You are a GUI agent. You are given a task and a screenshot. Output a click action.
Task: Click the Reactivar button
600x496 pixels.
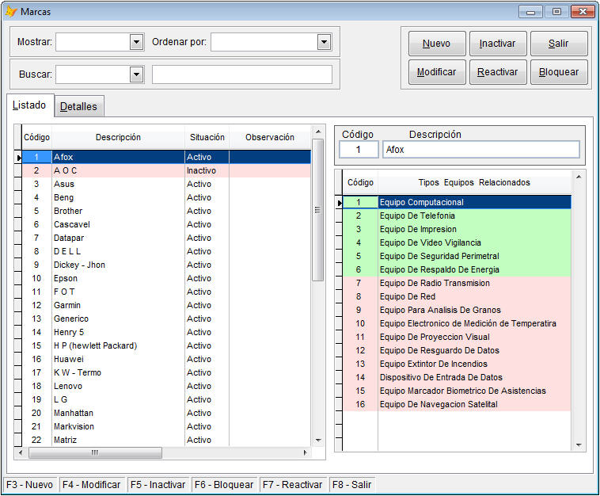tap(498, 72)
